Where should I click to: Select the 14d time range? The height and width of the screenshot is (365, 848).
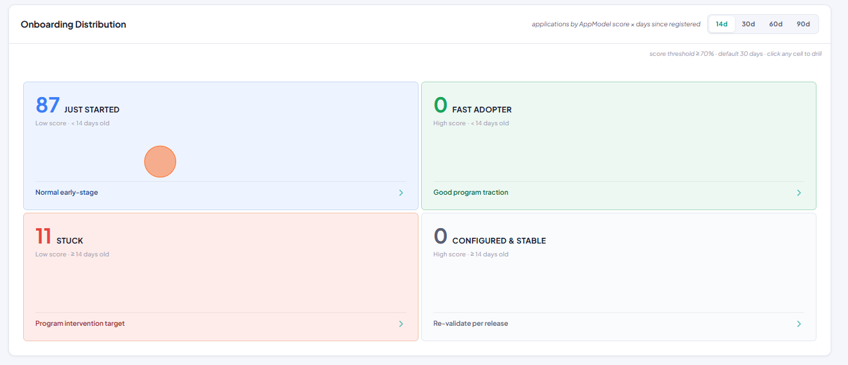pyautogui.click(x=722, y=24)
